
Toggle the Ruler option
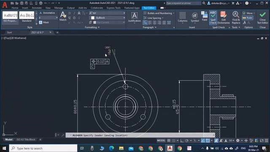[248, 18]
